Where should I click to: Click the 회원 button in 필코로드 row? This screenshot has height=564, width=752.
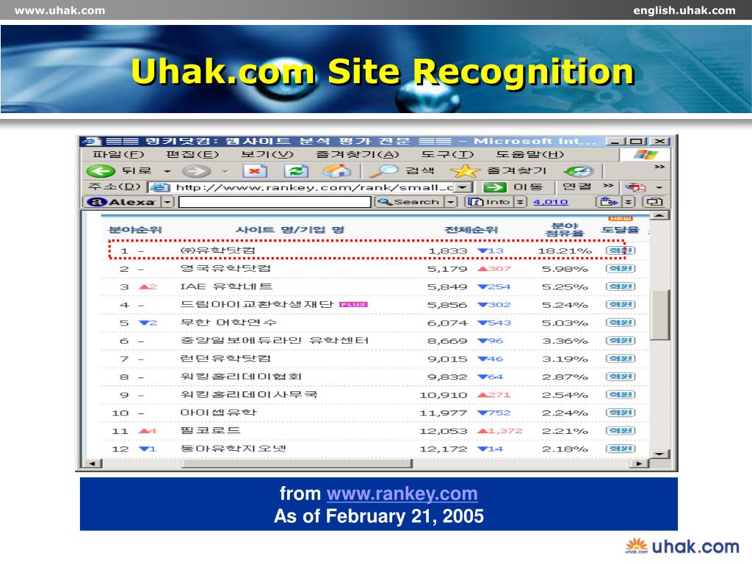coord(621,430)
